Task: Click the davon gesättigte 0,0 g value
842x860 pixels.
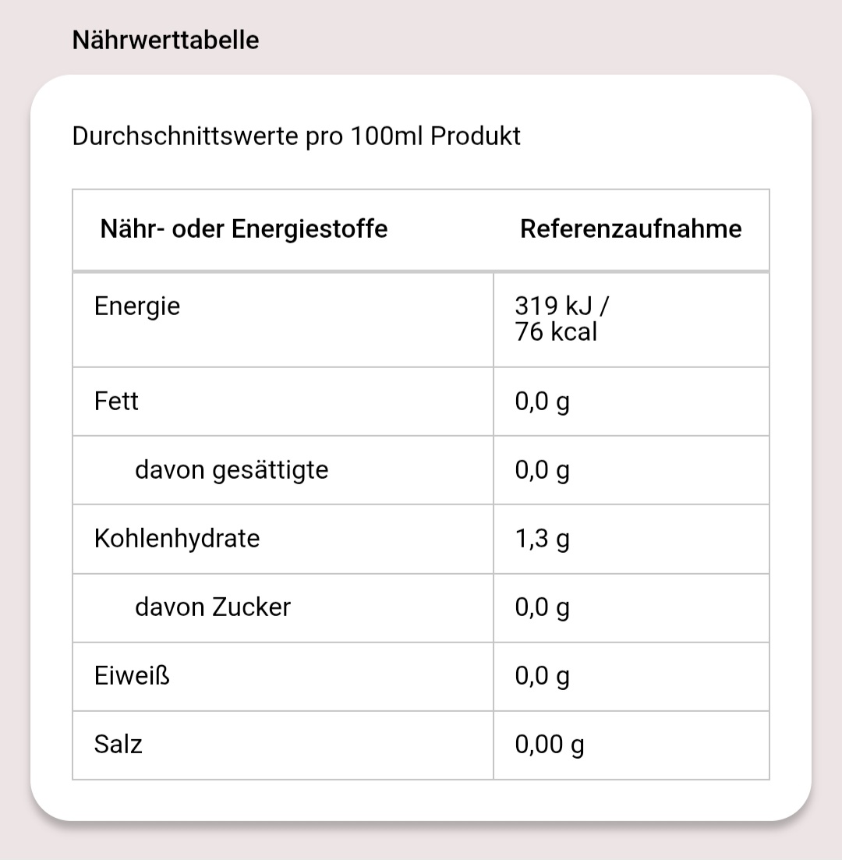Action: 543,471
